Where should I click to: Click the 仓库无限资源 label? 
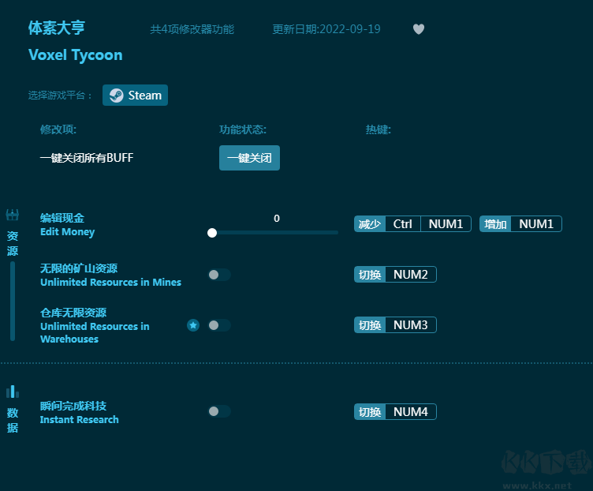pos(73,313)
